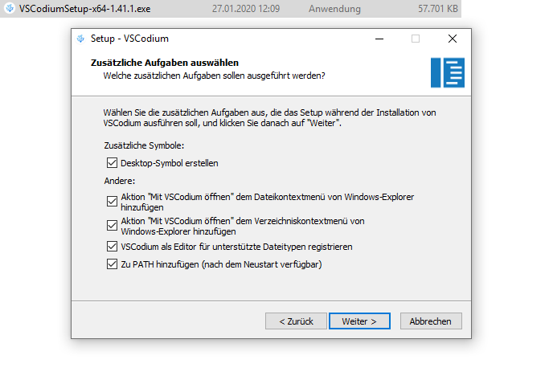
Task: Click the 57.701 KB file size
Action: pyautogui.click(x=437, y=9)
